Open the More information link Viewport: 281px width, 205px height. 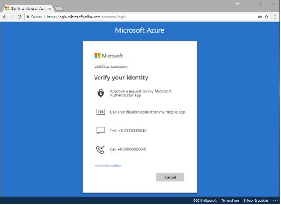pyautogui.click(x=108, y=166)
